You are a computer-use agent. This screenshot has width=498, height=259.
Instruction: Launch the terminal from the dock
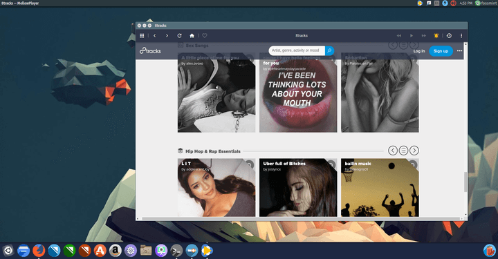click(176, 251)
